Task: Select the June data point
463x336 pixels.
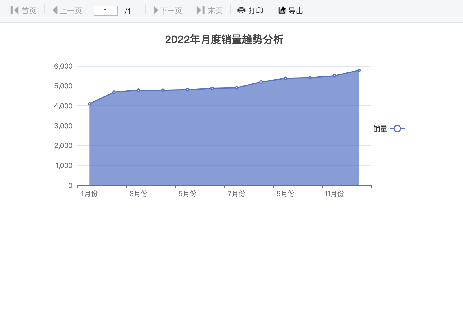Action: coord(212,88)
